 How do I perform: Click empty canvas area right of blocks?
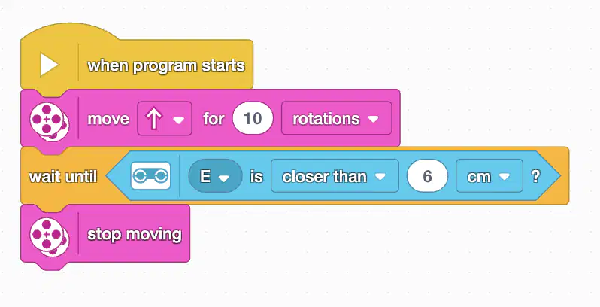478,77
